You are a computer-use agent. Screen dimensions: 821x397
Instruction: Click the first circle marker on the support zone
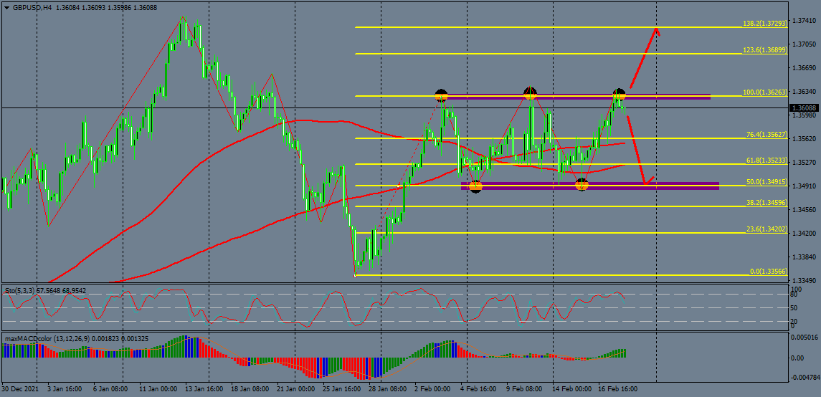click(x=475, y=187)
